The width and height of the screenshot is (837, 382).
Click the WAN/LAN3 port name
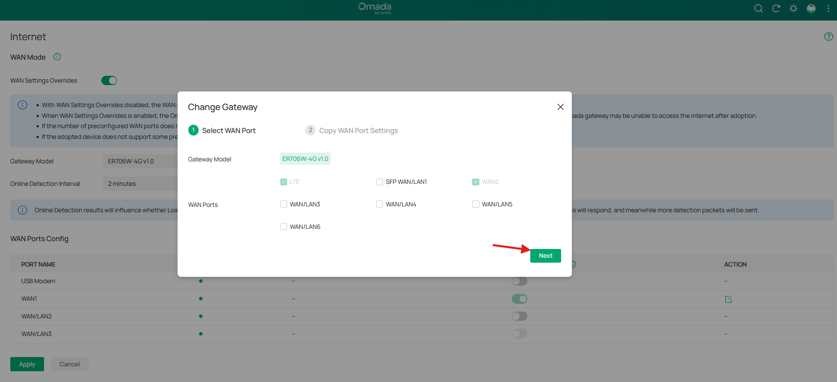click(36, 334)
